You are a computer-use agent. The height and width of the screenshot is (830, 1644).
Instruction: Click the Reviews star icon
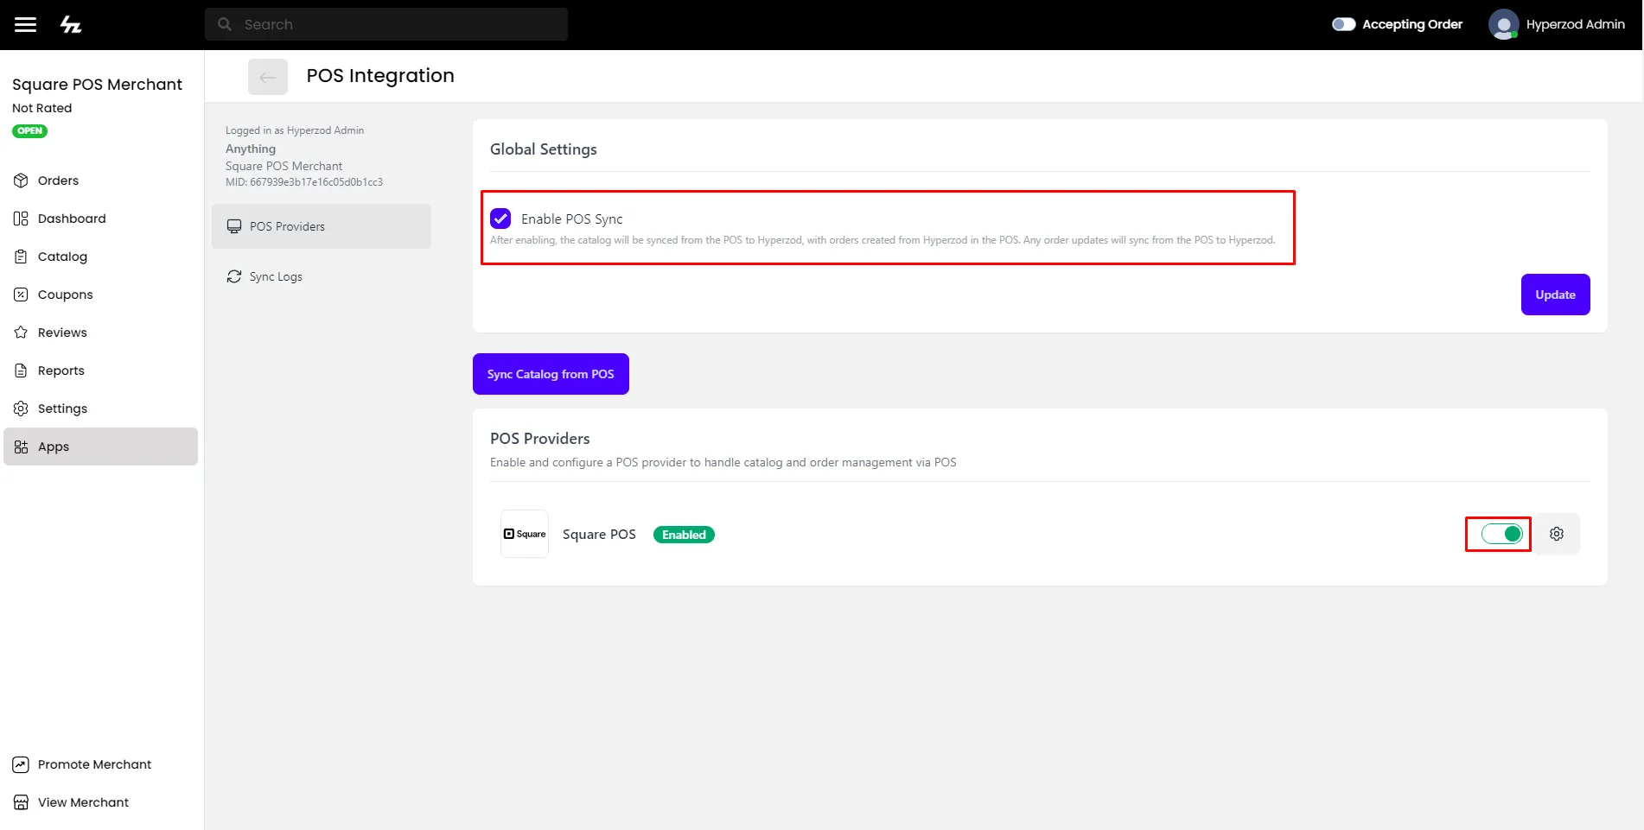coord(21,333)
